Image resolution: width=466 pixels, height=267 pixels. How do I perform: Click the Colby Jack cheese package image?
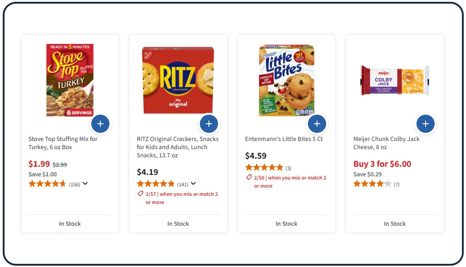(x=395, y=80)
